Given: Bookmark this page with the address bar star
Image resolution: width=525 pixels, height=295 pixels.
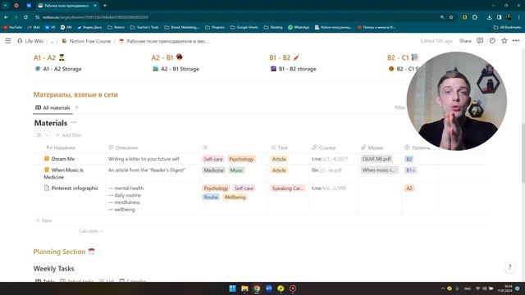Looking at the screenshot, I should tap(451, 17).
